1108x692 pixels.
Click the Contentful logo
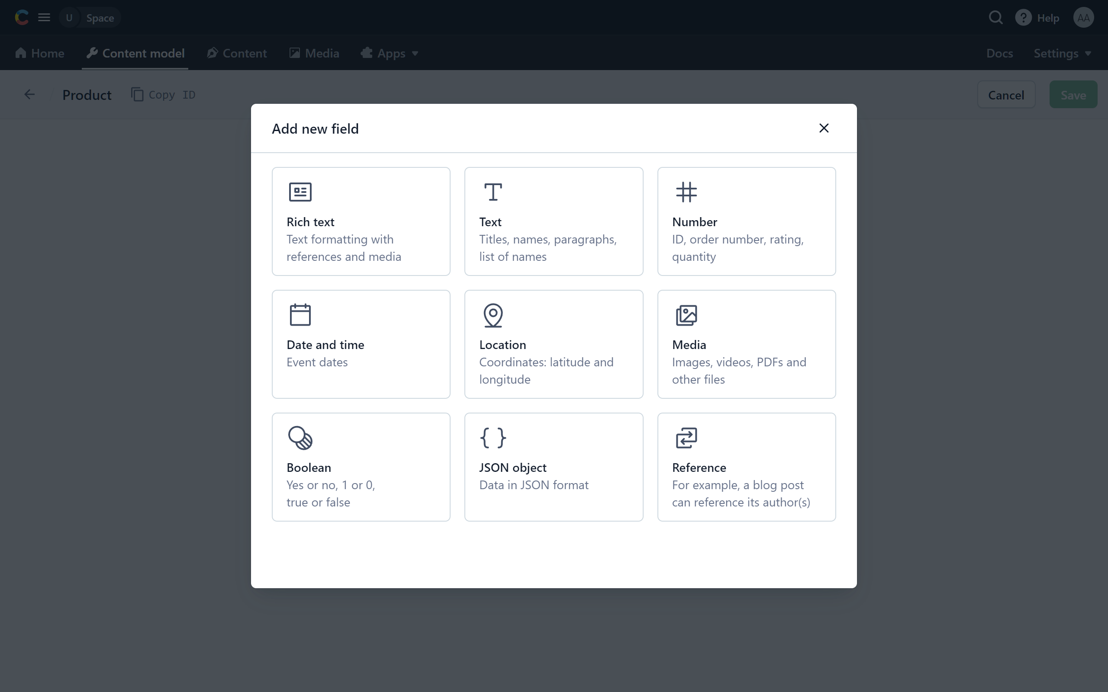click(22, 17)
